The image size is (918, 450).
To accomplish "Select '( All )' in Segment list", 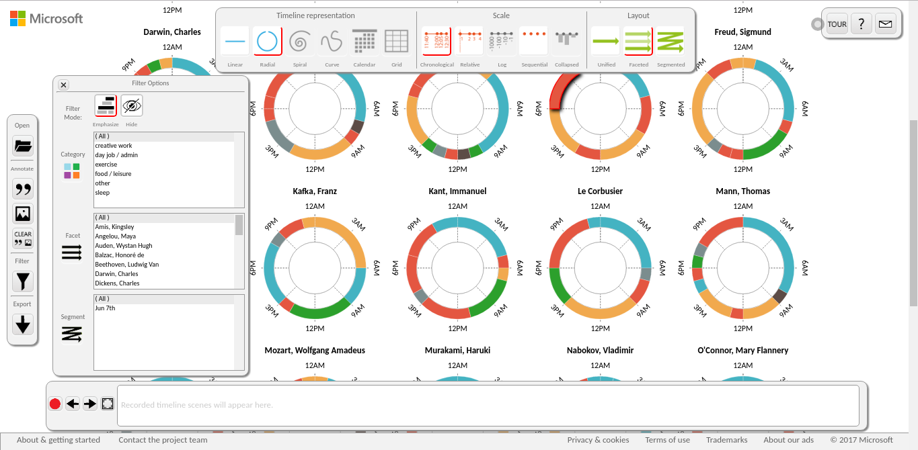I will 164,299.
